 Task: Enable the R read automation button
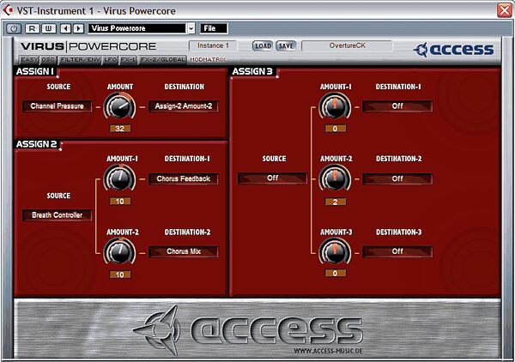tap(33, 28)
